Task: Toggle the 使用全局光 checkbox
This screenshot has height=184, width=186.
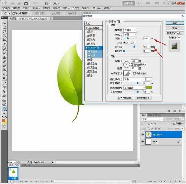Action: [132, 64]
